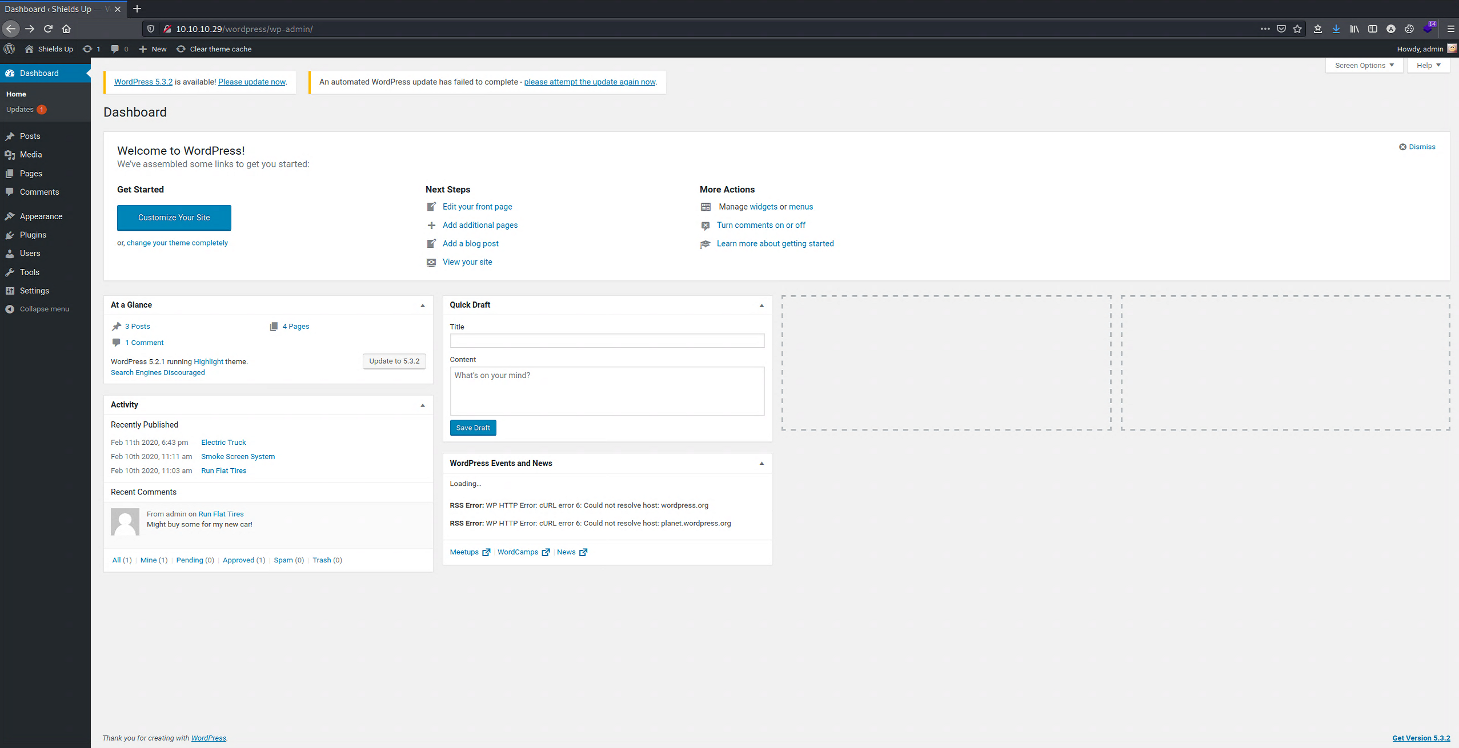Click the Title field in Quick Draft
The image size is (1459, 748).
(607, 340)
